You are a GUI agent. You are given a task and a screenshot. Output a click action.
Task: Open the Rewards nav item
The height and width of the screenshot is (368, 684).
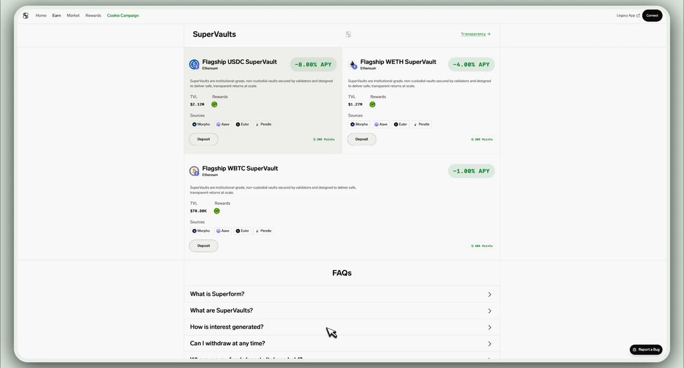[93, 15]
